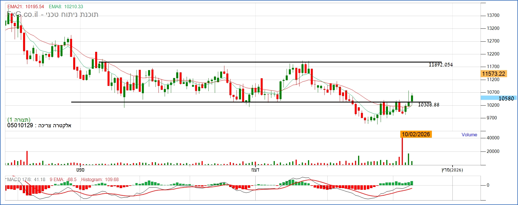Image resolution: width=518 pixels, height=205 pixels.
Task: Select the 11892.054 resistance level label
Action: click(441, 65)
